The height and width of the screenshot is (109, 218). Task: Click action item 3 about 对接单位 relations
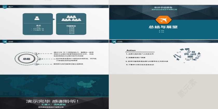147,61
